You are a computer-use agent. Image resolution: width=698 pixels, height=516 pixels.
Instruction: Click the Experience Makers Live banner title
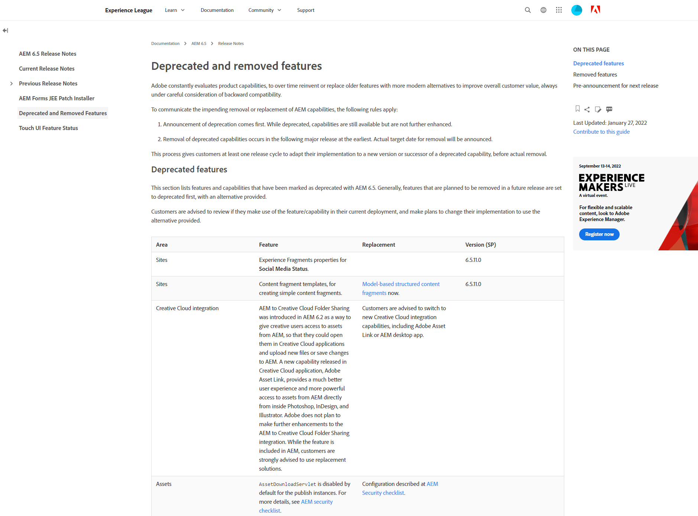[x=611, y=182]
